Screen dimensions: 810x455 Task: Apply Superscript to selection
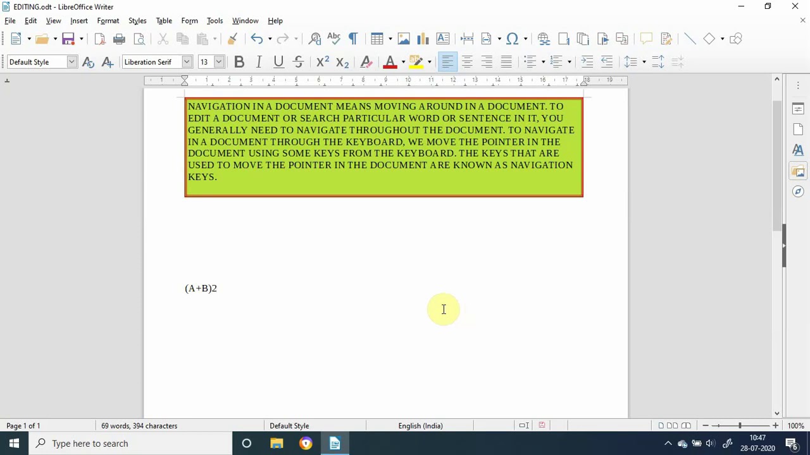[x=323, y=62]
